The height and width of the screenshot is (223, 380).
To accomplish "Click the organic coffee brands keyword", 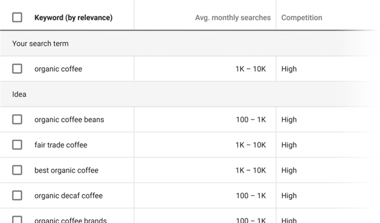I will [x=71, y=221].
